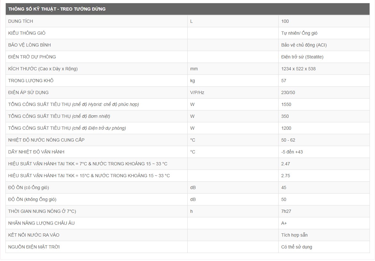Select the '-5 đến +43' operating range

pyautogui.click(x=292, y=152)
